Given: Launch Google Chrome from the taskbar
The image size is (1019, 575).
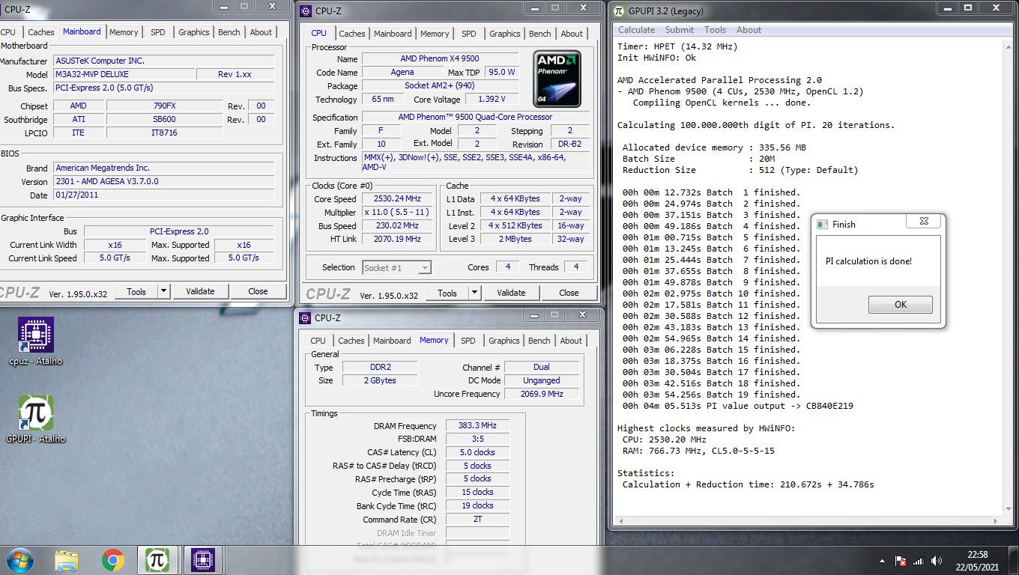Looking at the screenshot, I should (113, 560).
